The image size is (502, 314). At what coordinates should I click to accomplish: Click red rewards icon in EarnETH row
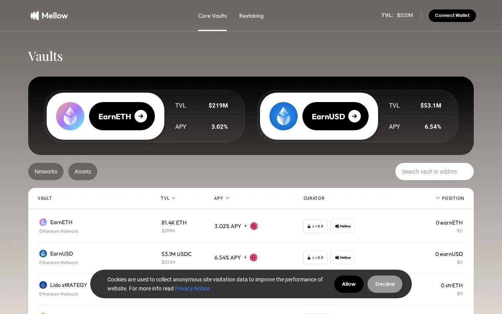[x=254, y=226]
